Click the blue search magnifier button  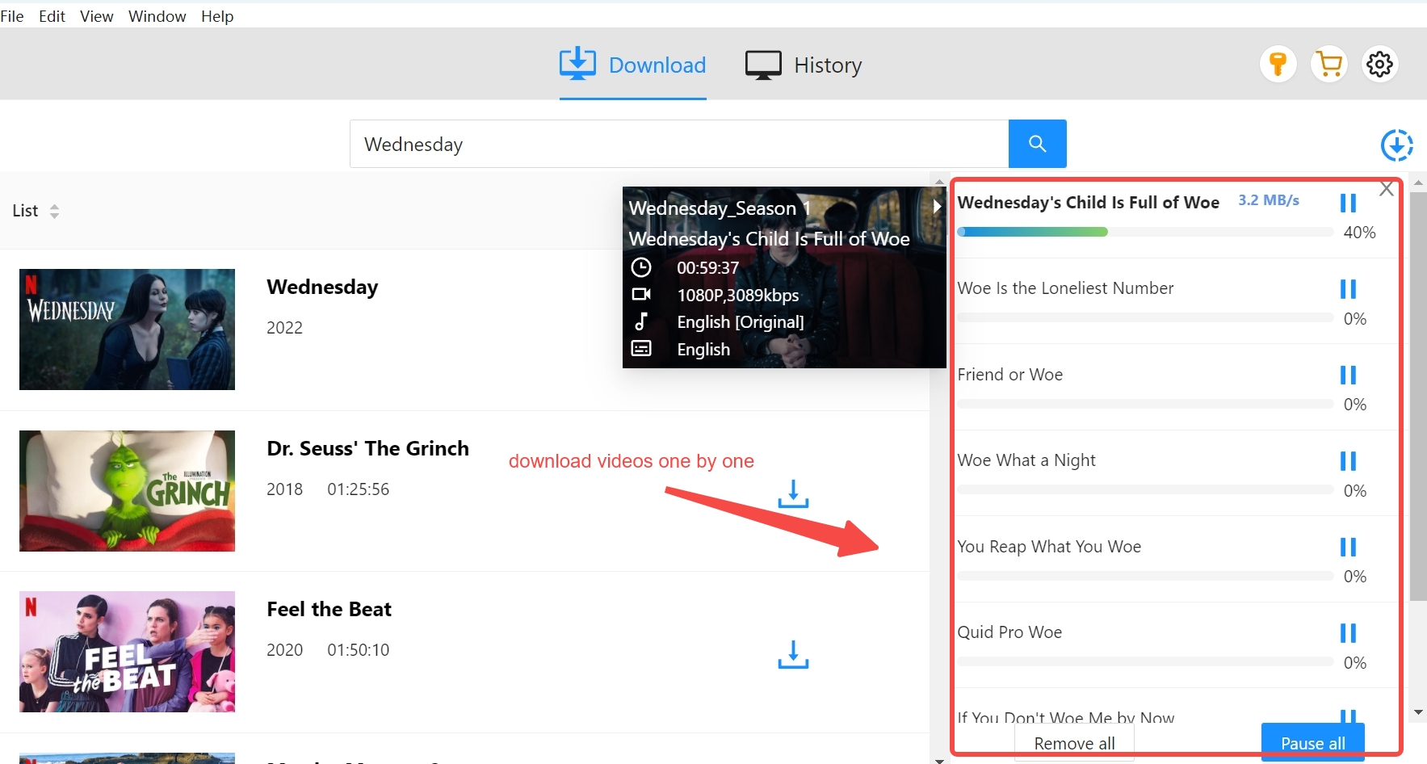click(1038, 144)
